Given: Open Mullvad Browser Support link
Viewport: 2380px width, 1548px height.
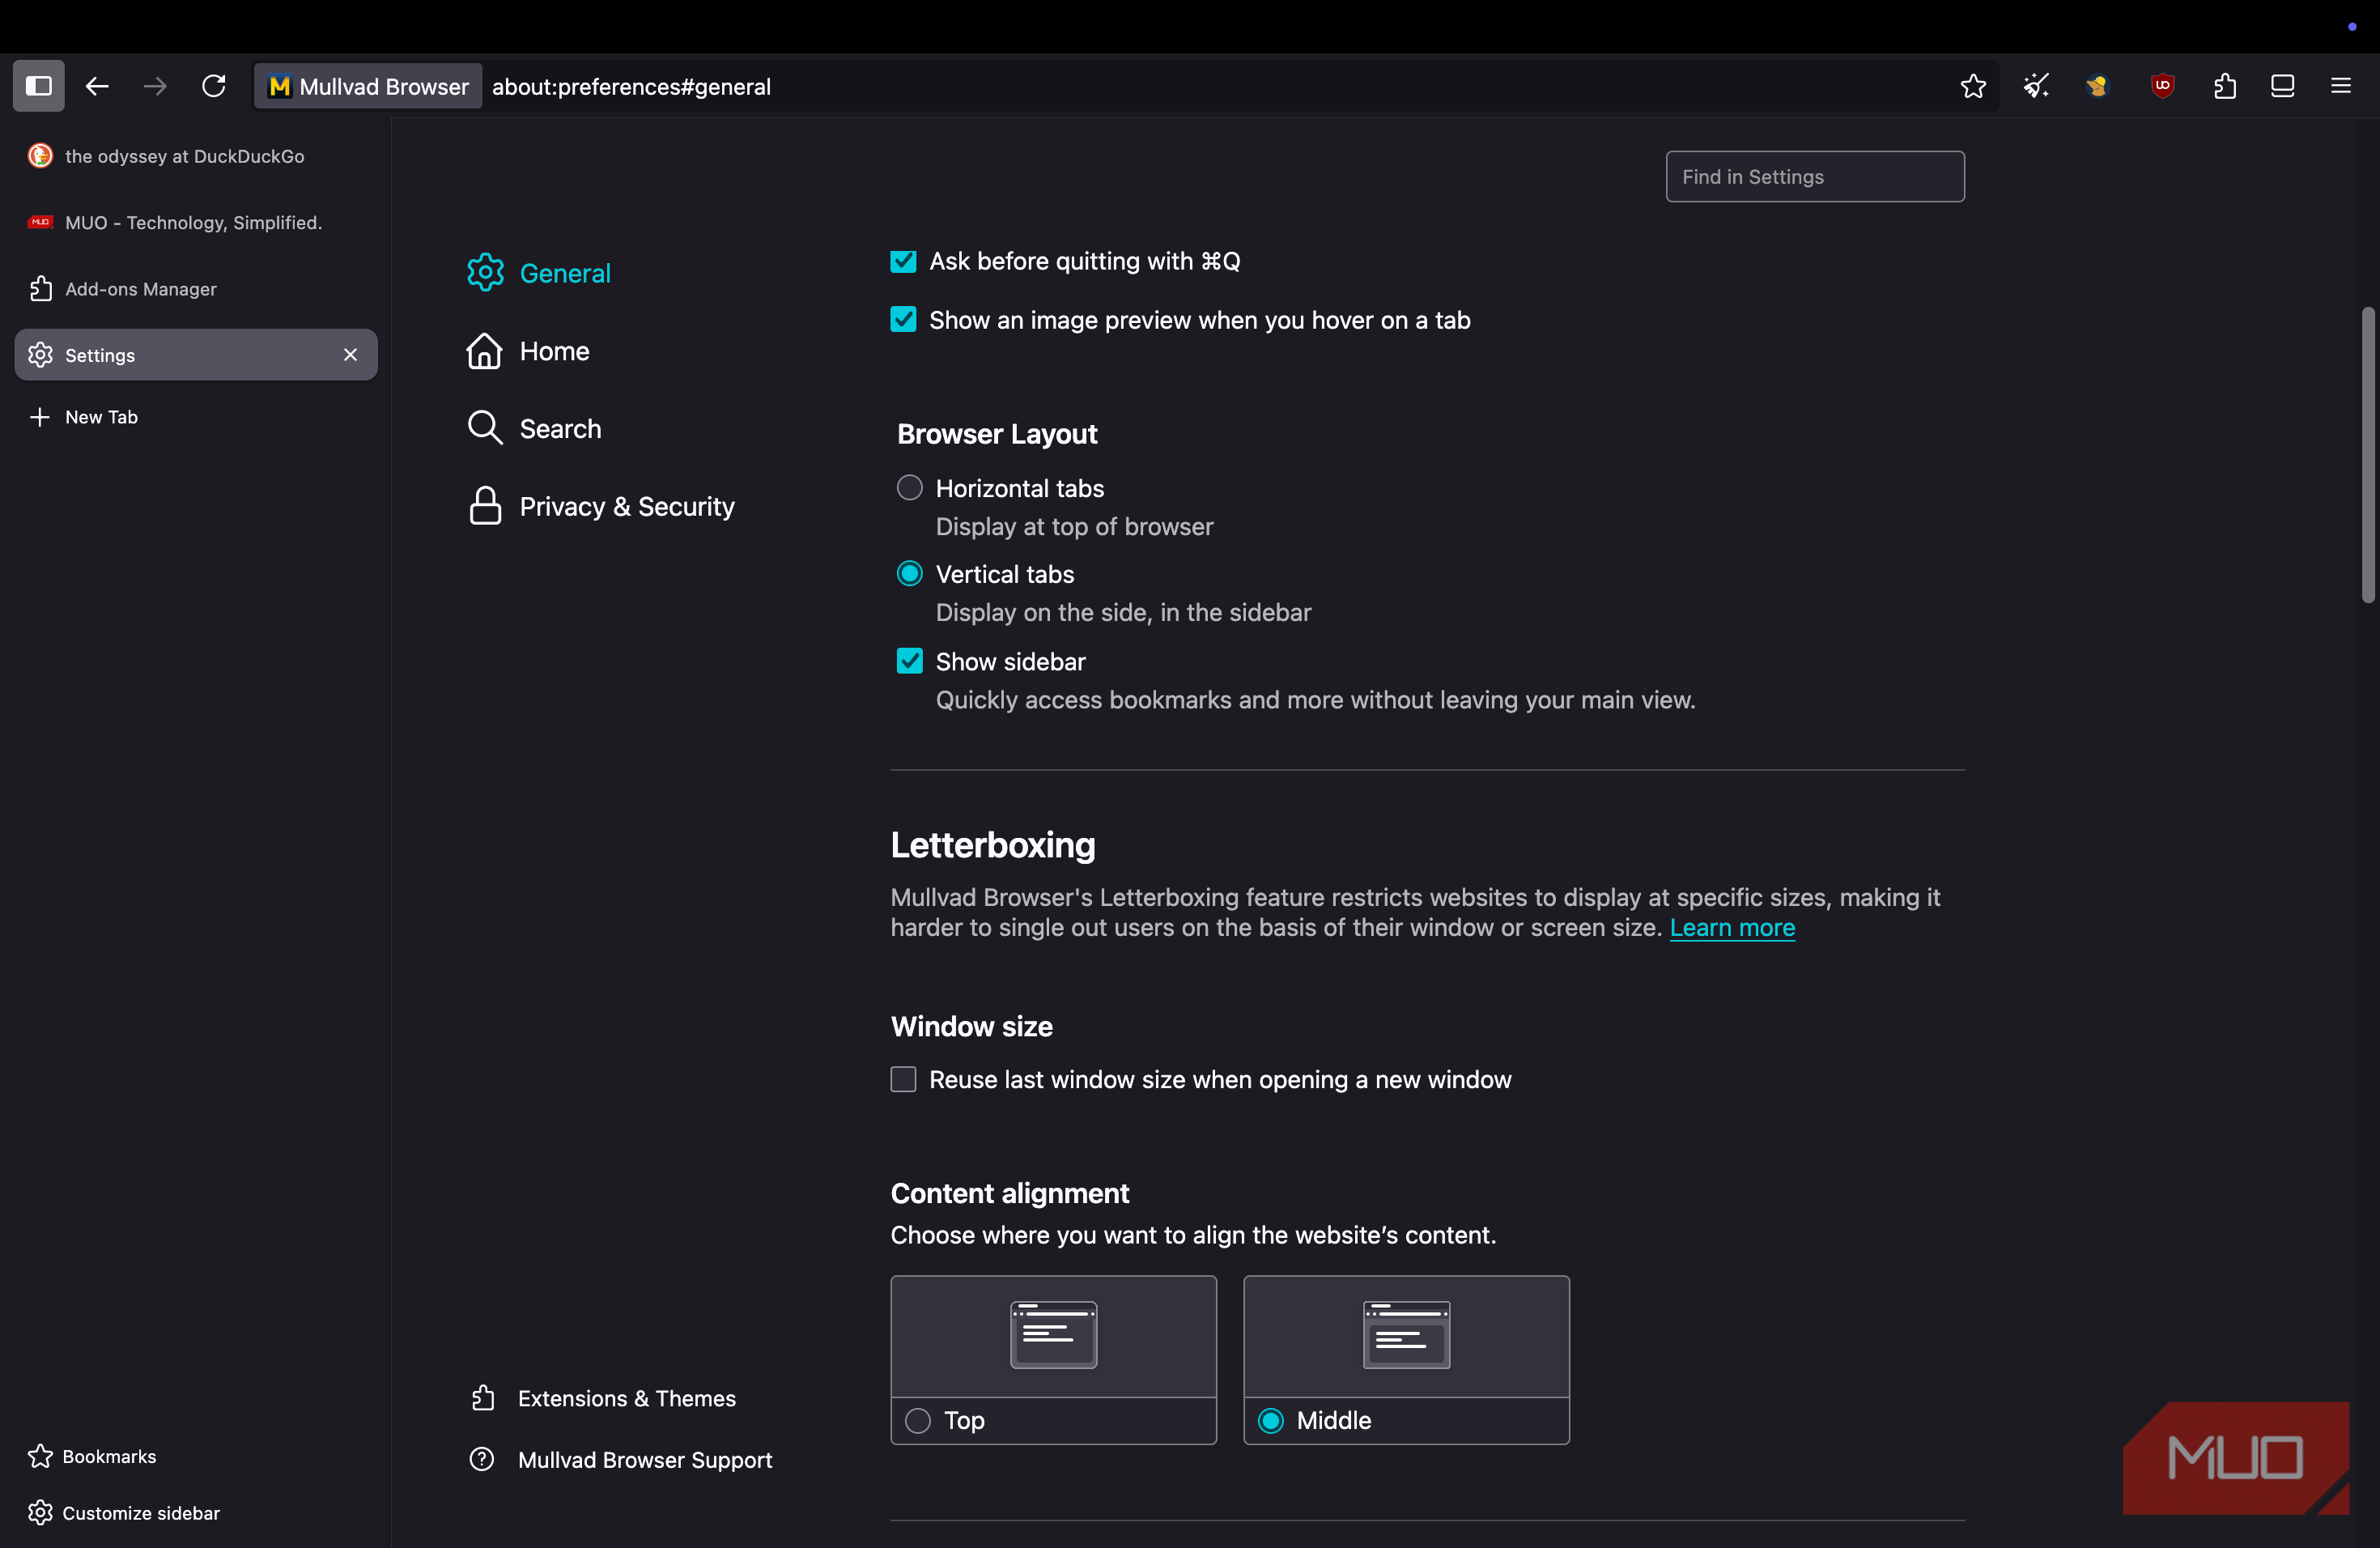Looking at the screenshot, I should click(621, 1460).
